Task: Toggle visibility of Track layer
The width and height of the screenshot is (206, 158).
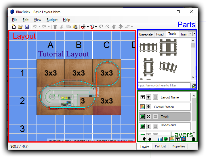Action: tap(148, 116)
